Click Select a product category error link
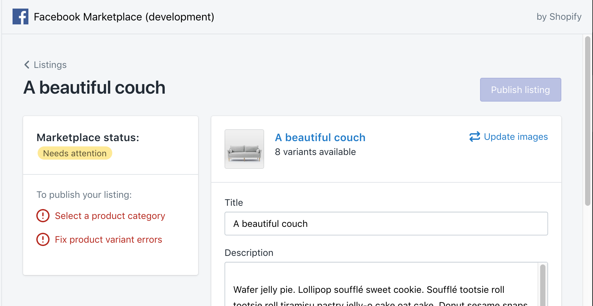The image size is (593, 306). pos(110,216)
